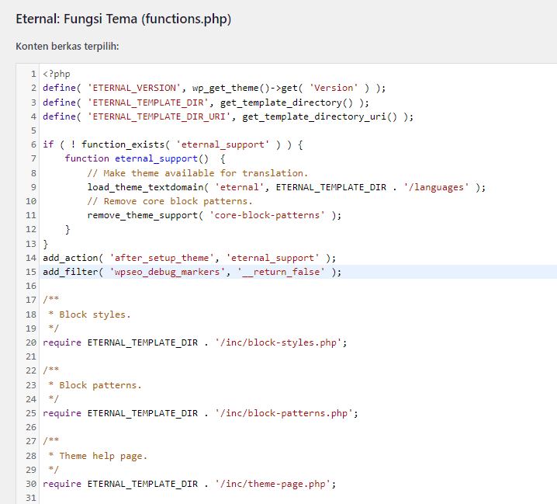557x504 pixels.
Task: Click the require theme-page.php line
Action: pos(189,484)
